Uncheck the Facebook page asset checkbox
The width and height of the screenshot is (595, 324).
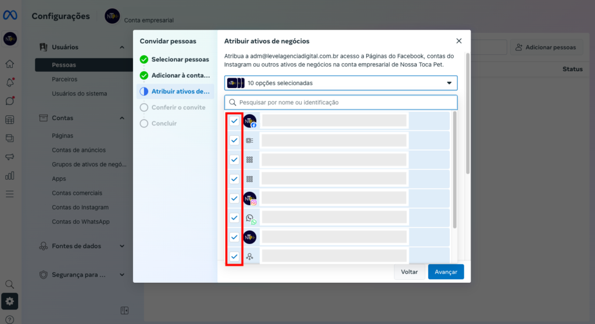(234, 121)
